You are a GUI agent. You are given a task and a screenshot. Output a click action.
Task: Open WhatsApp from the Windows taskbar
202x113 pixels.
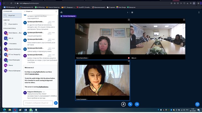31,110
